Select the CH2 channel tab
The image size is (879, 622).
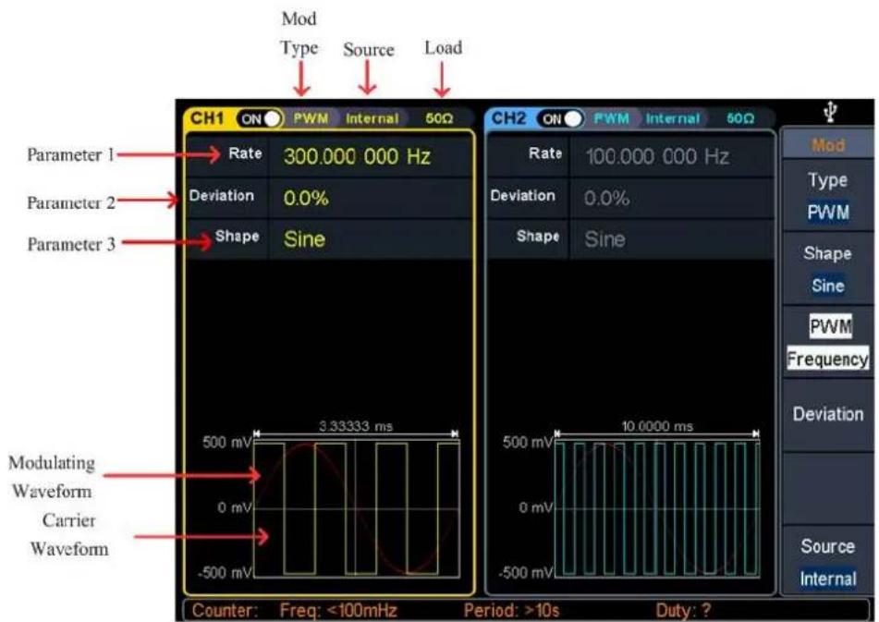[x=507, y=118]
